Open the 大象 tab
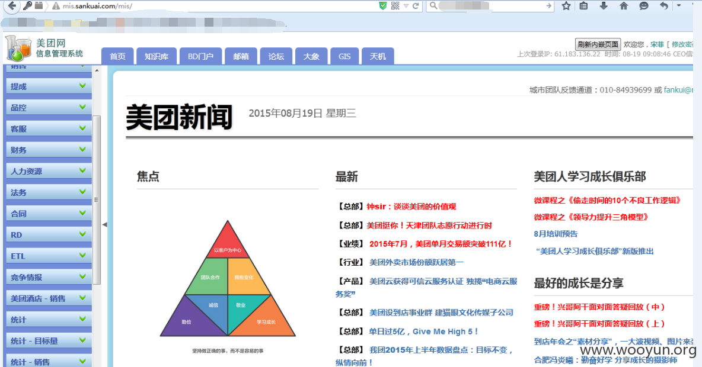This screenshot has height=367, width=702. (311, 56)
